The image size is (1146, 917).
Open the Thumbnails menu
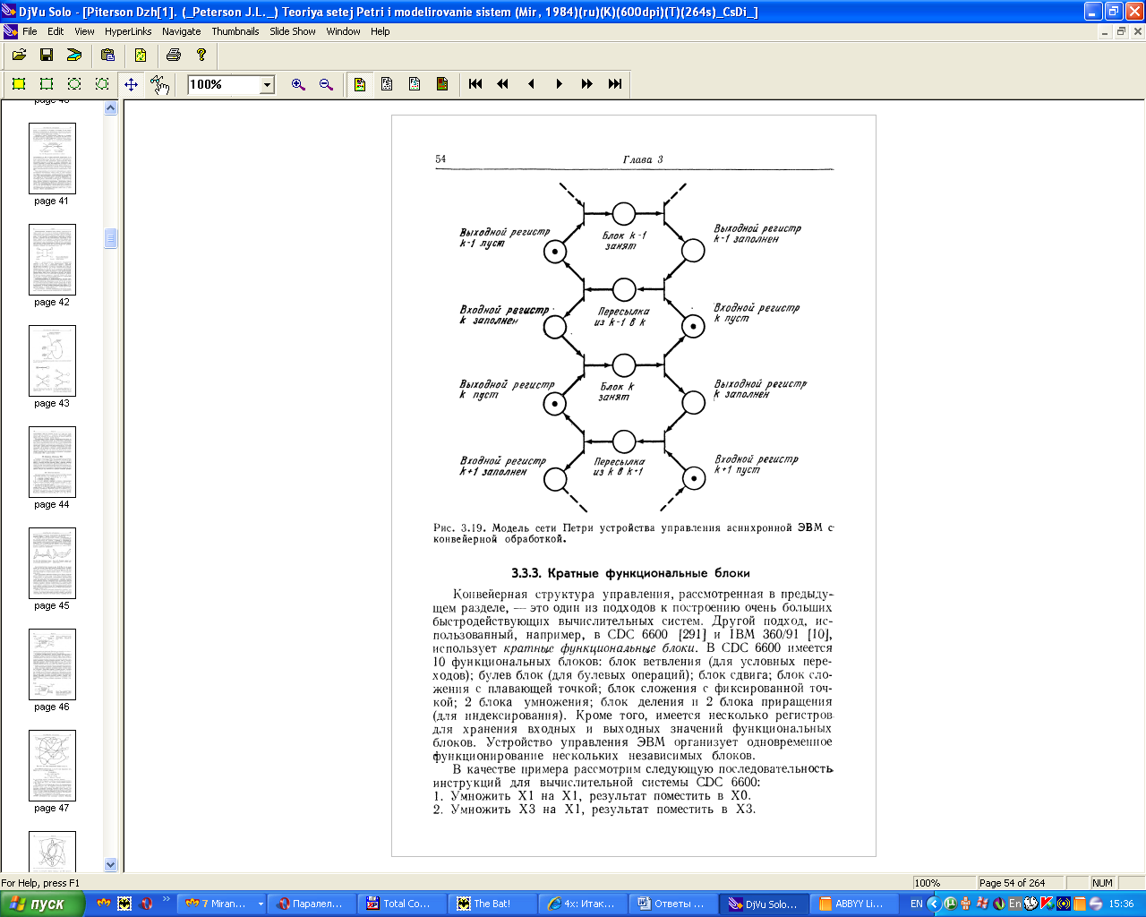(x=235, y=31)
